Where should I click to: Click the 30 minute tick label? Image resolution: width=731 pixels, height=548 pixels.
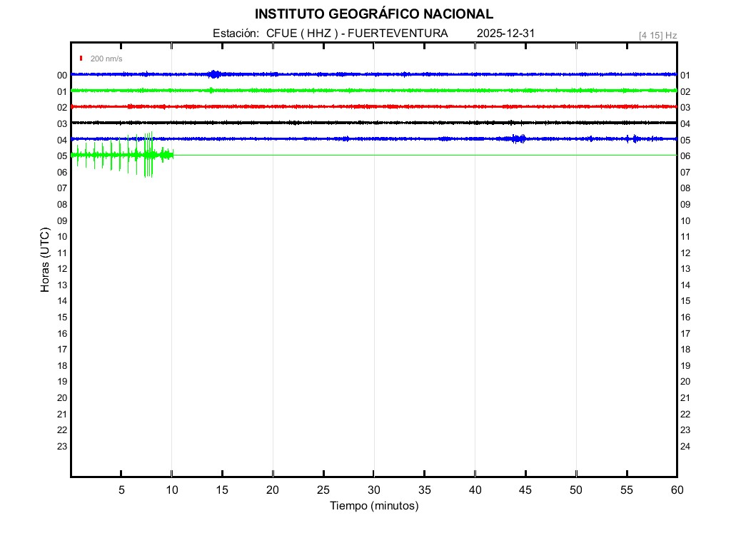click(373, 489)
